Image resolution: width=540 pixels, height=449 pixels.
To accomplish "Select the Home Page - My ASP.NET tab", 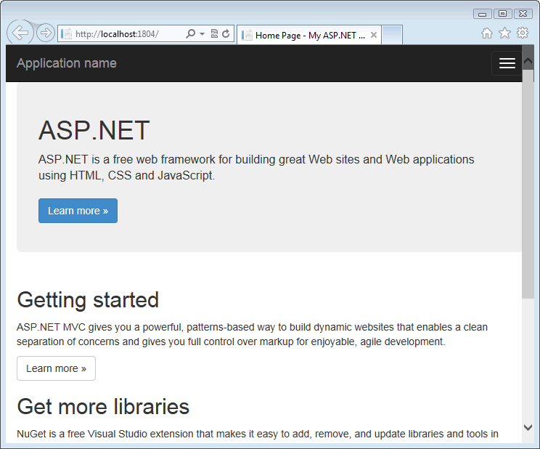I will point(309,35).
